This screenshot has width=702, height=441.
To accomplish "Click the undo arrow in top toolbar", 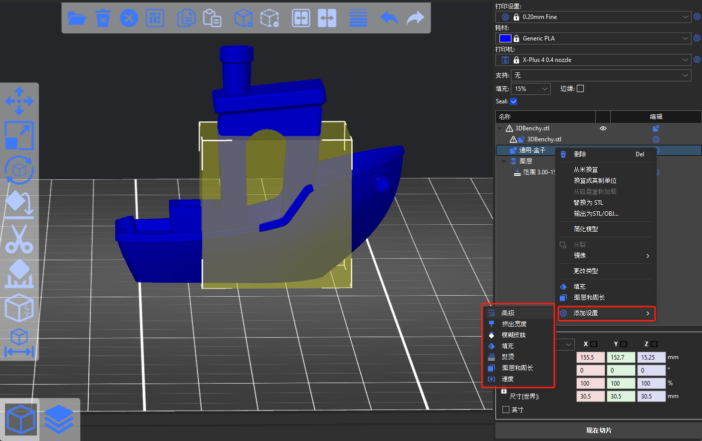I will point(389,18).
